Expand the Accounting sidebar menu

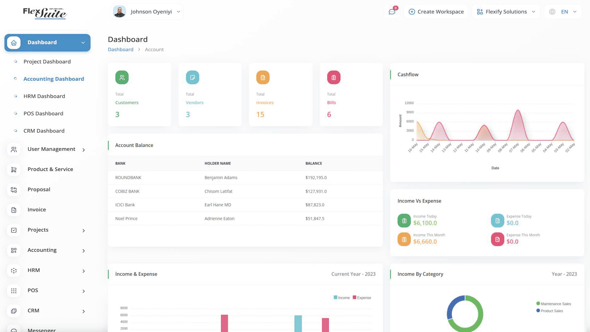click(47, 250)
